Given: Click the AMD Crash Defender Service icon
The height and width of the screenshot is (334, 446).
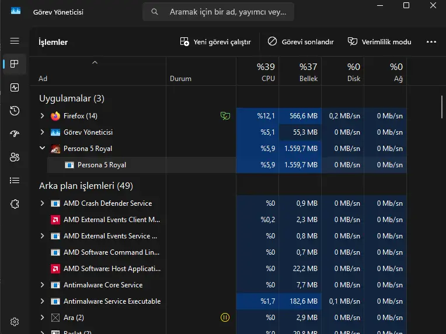Looking at the screenshot, I should point(55,203).
